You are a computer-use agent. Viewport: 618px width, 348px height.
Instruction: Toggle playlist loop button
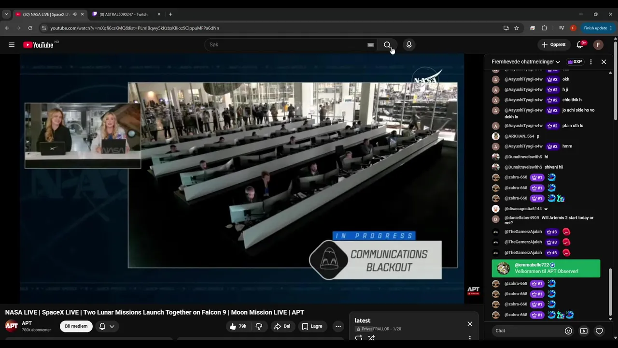(359, 338)
